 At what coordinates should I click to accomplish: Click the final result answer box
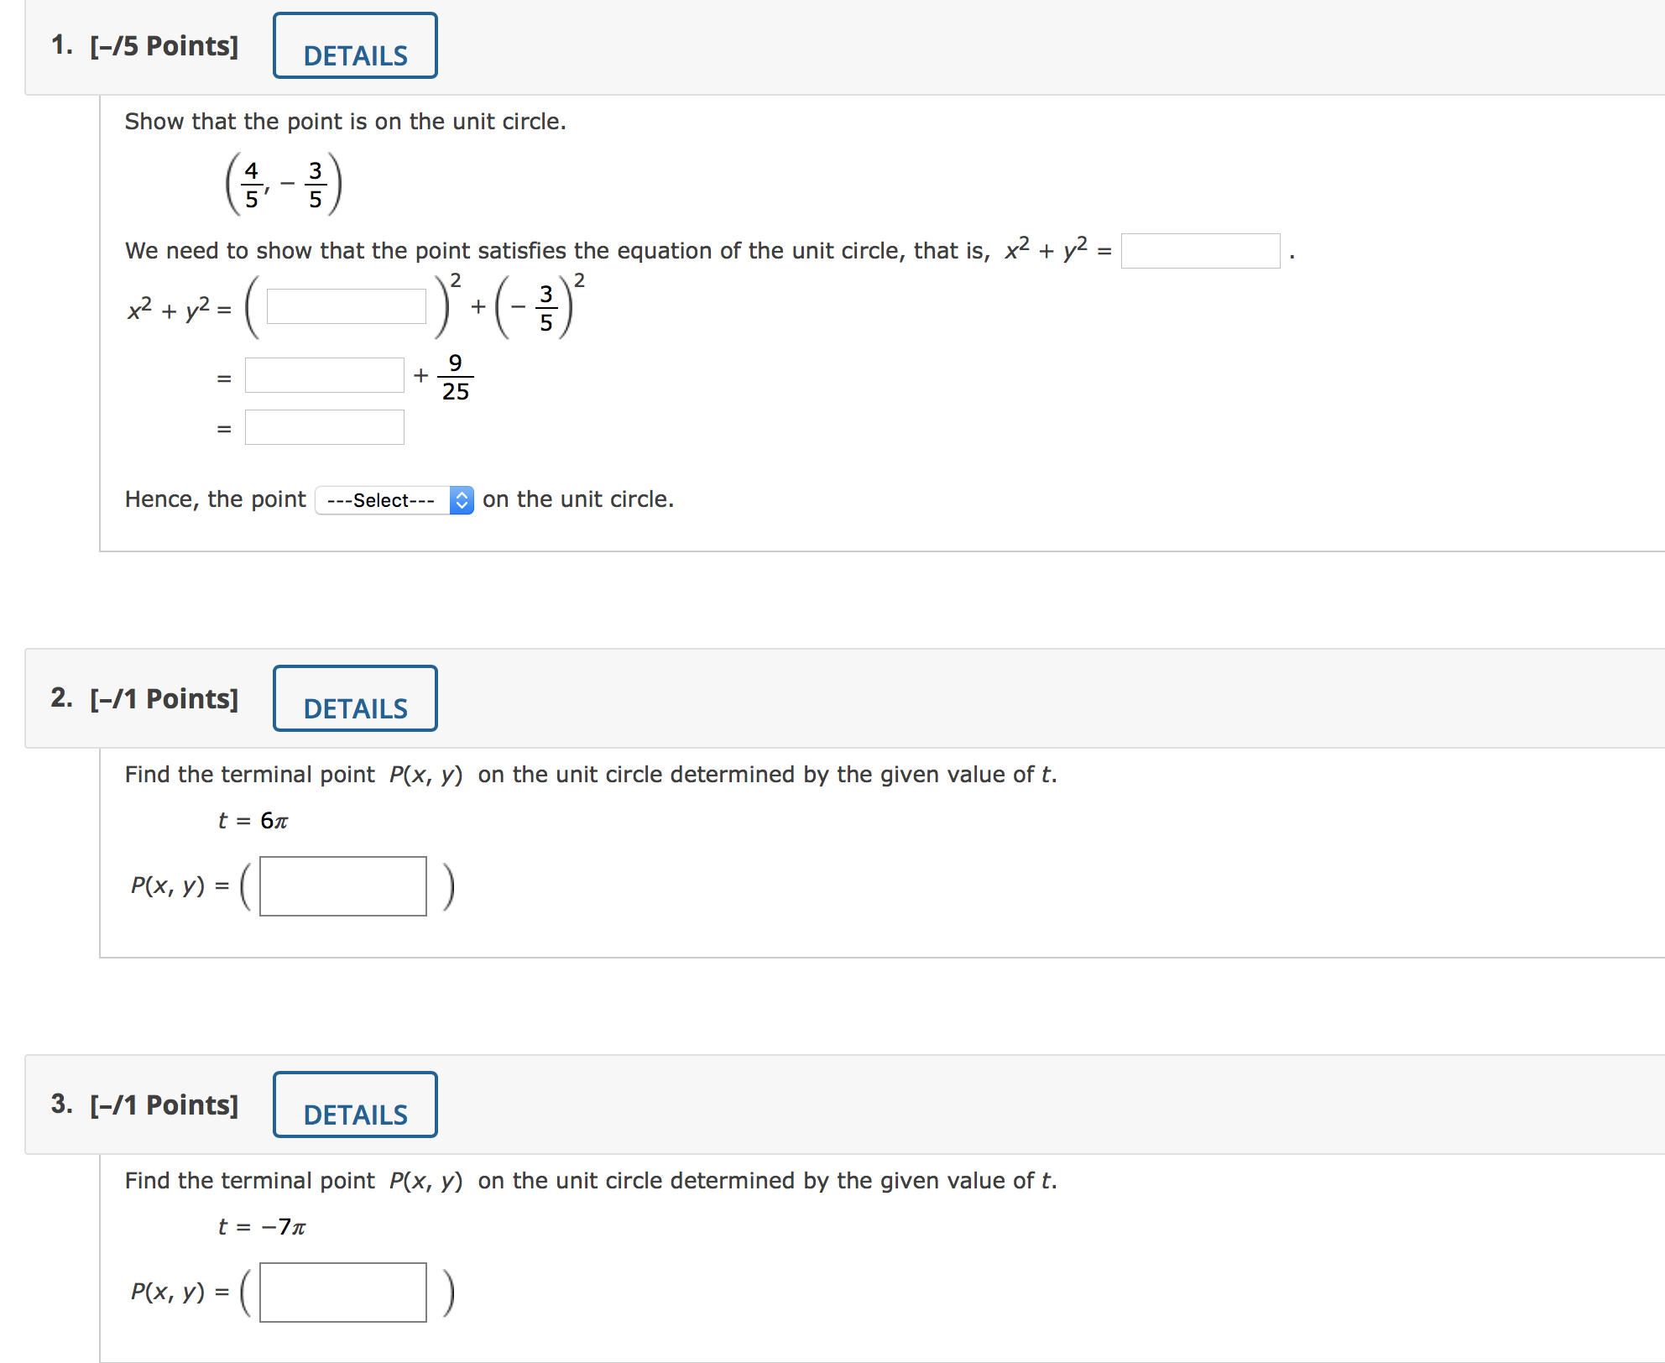pos(324,427)
